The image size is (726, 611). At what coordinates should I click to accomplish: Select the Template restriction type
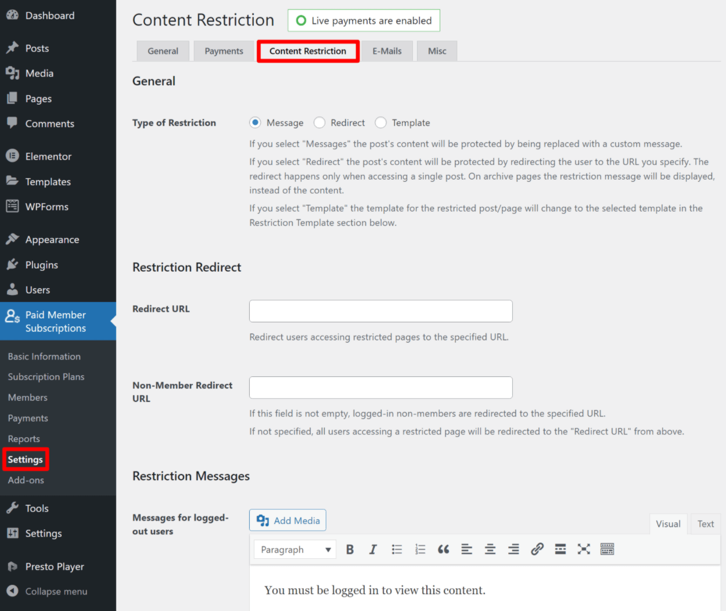[380, 123]
